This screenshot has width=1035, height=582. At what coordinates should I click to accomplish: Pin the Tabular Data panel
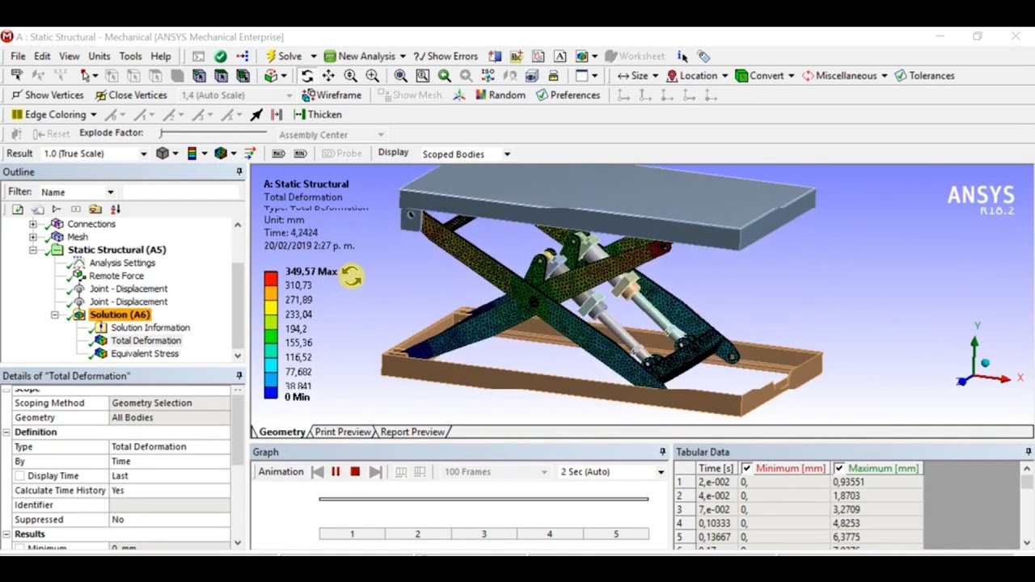pos(1028,452)
